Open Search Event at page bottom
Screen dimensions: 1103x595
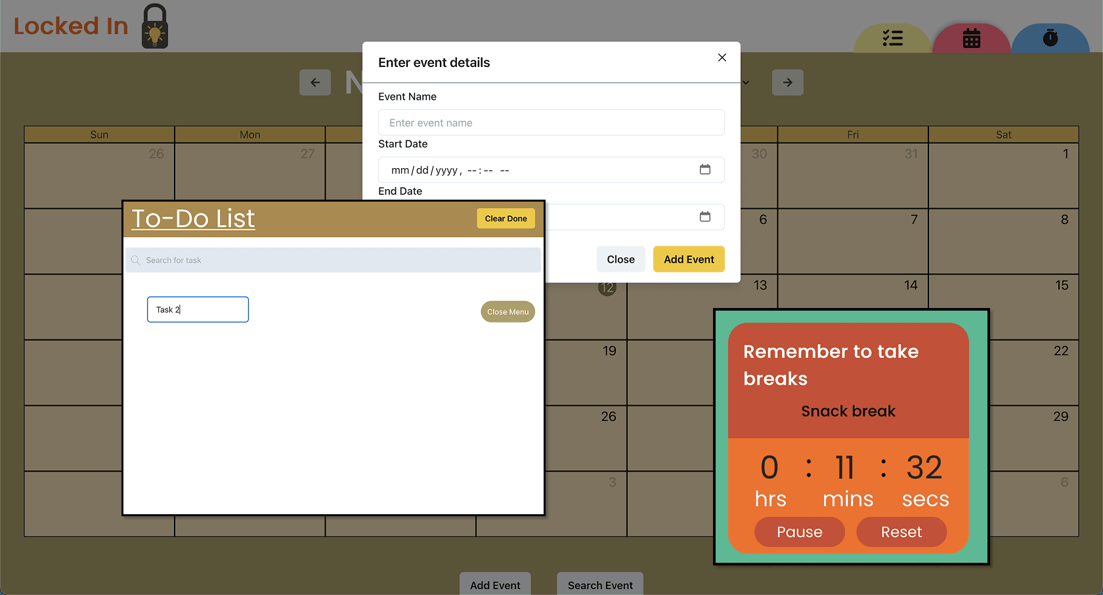599,584
